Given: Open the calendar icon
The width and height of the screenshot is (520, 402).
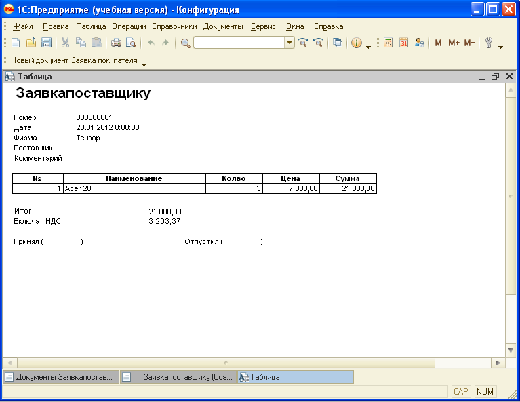Looking at the screenshot, I should (403, 43).
